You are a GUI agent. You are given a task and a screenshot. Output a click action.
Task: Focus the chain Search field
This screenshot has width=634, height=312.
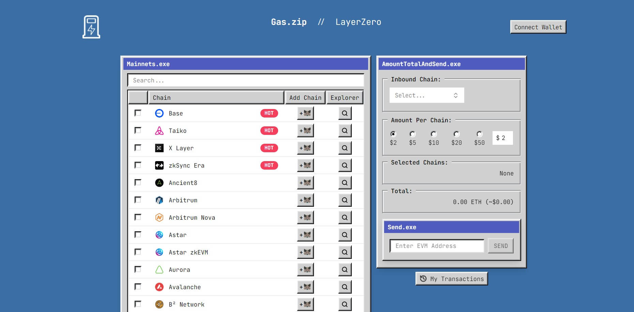click(246, 80)
